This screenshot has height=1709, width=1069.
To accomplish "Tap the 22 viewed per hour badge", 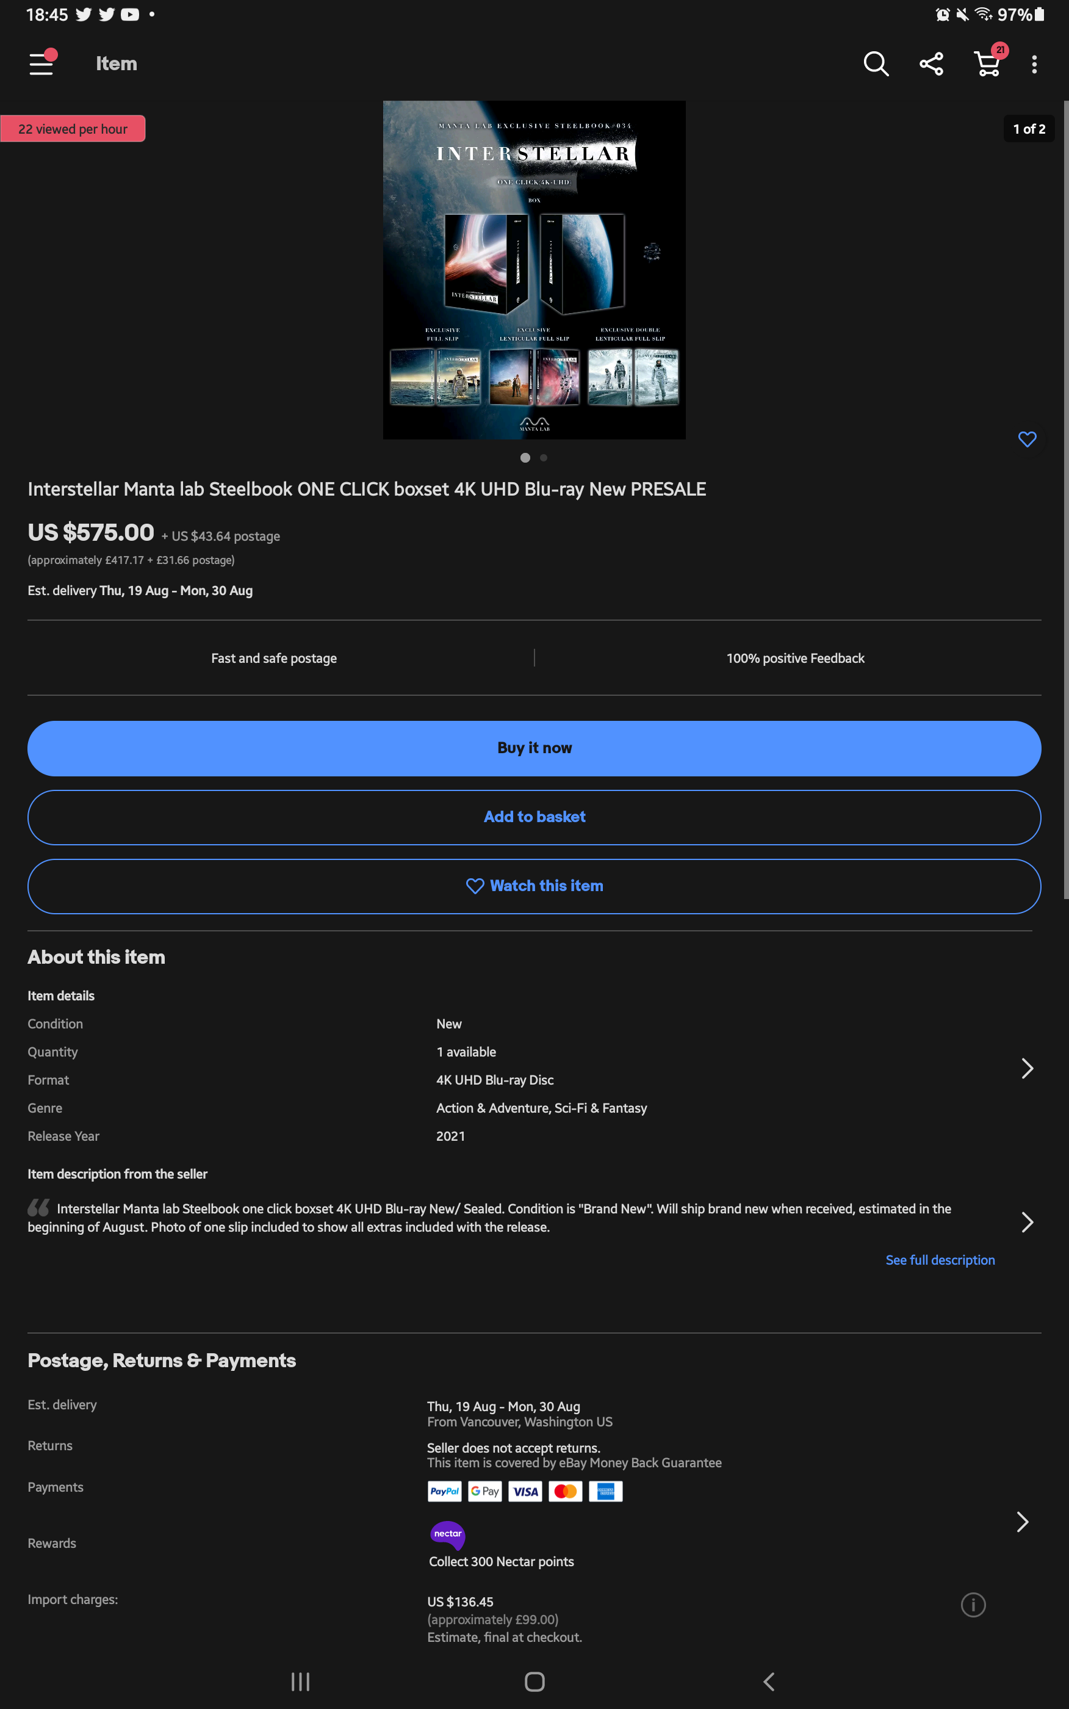I will 73,129.
